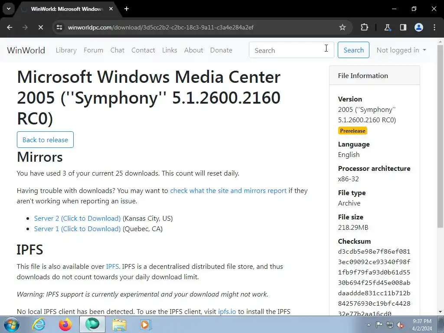Screen dimensions: 444x333
Task: Focus the site Search text field
Action: point(291,50)
